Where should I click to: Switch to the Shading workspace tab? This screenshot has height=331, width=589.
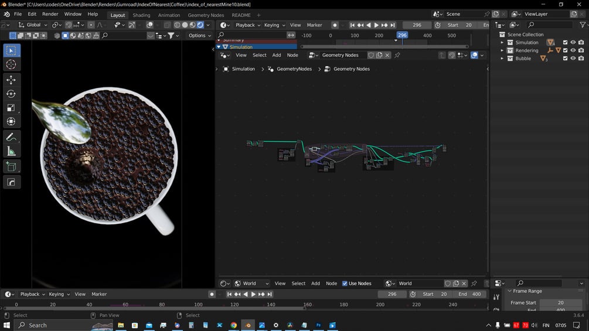click(141, 15)
